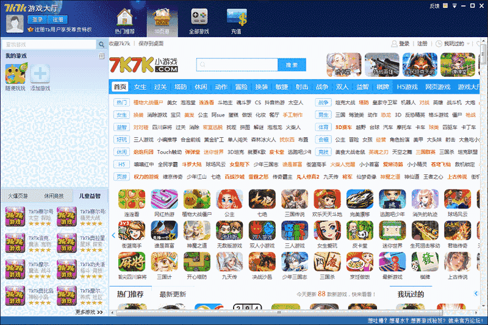
Task: Open the 最新游戏 game icon
Action: coord(392,262)
